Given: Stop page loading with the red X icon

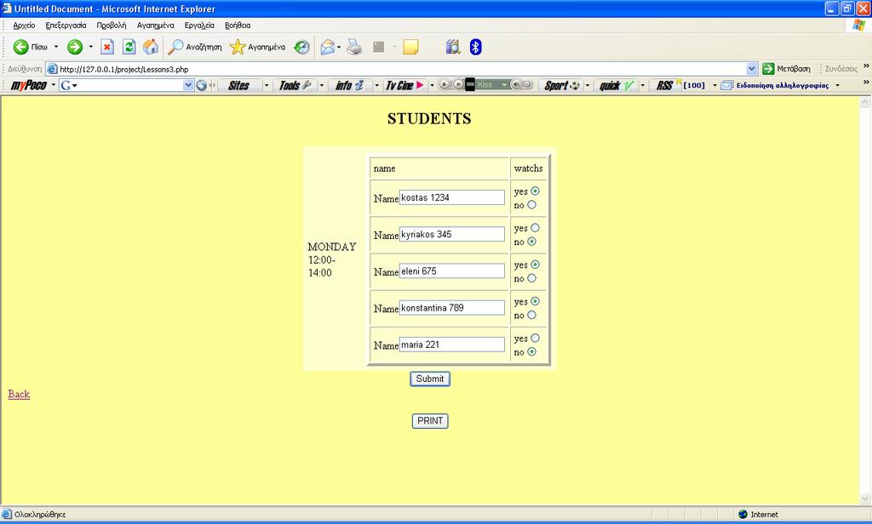Looking at the screenshot, I should tap(107, 48).
